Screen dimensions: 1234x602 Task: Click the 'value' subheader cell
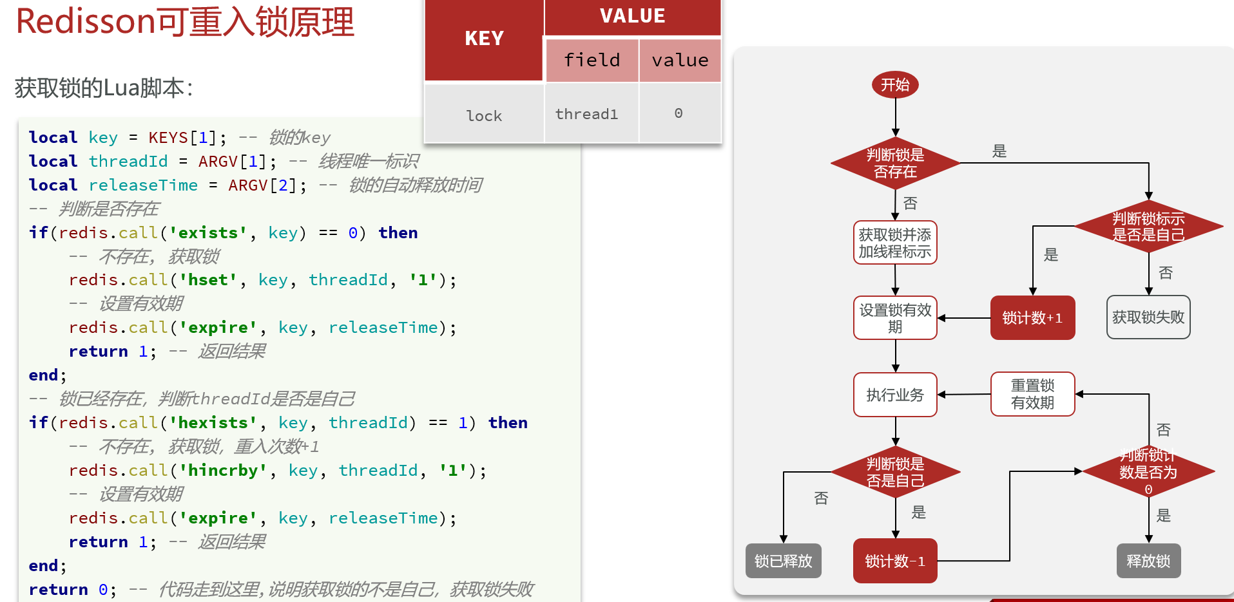(x=680, y=60)
